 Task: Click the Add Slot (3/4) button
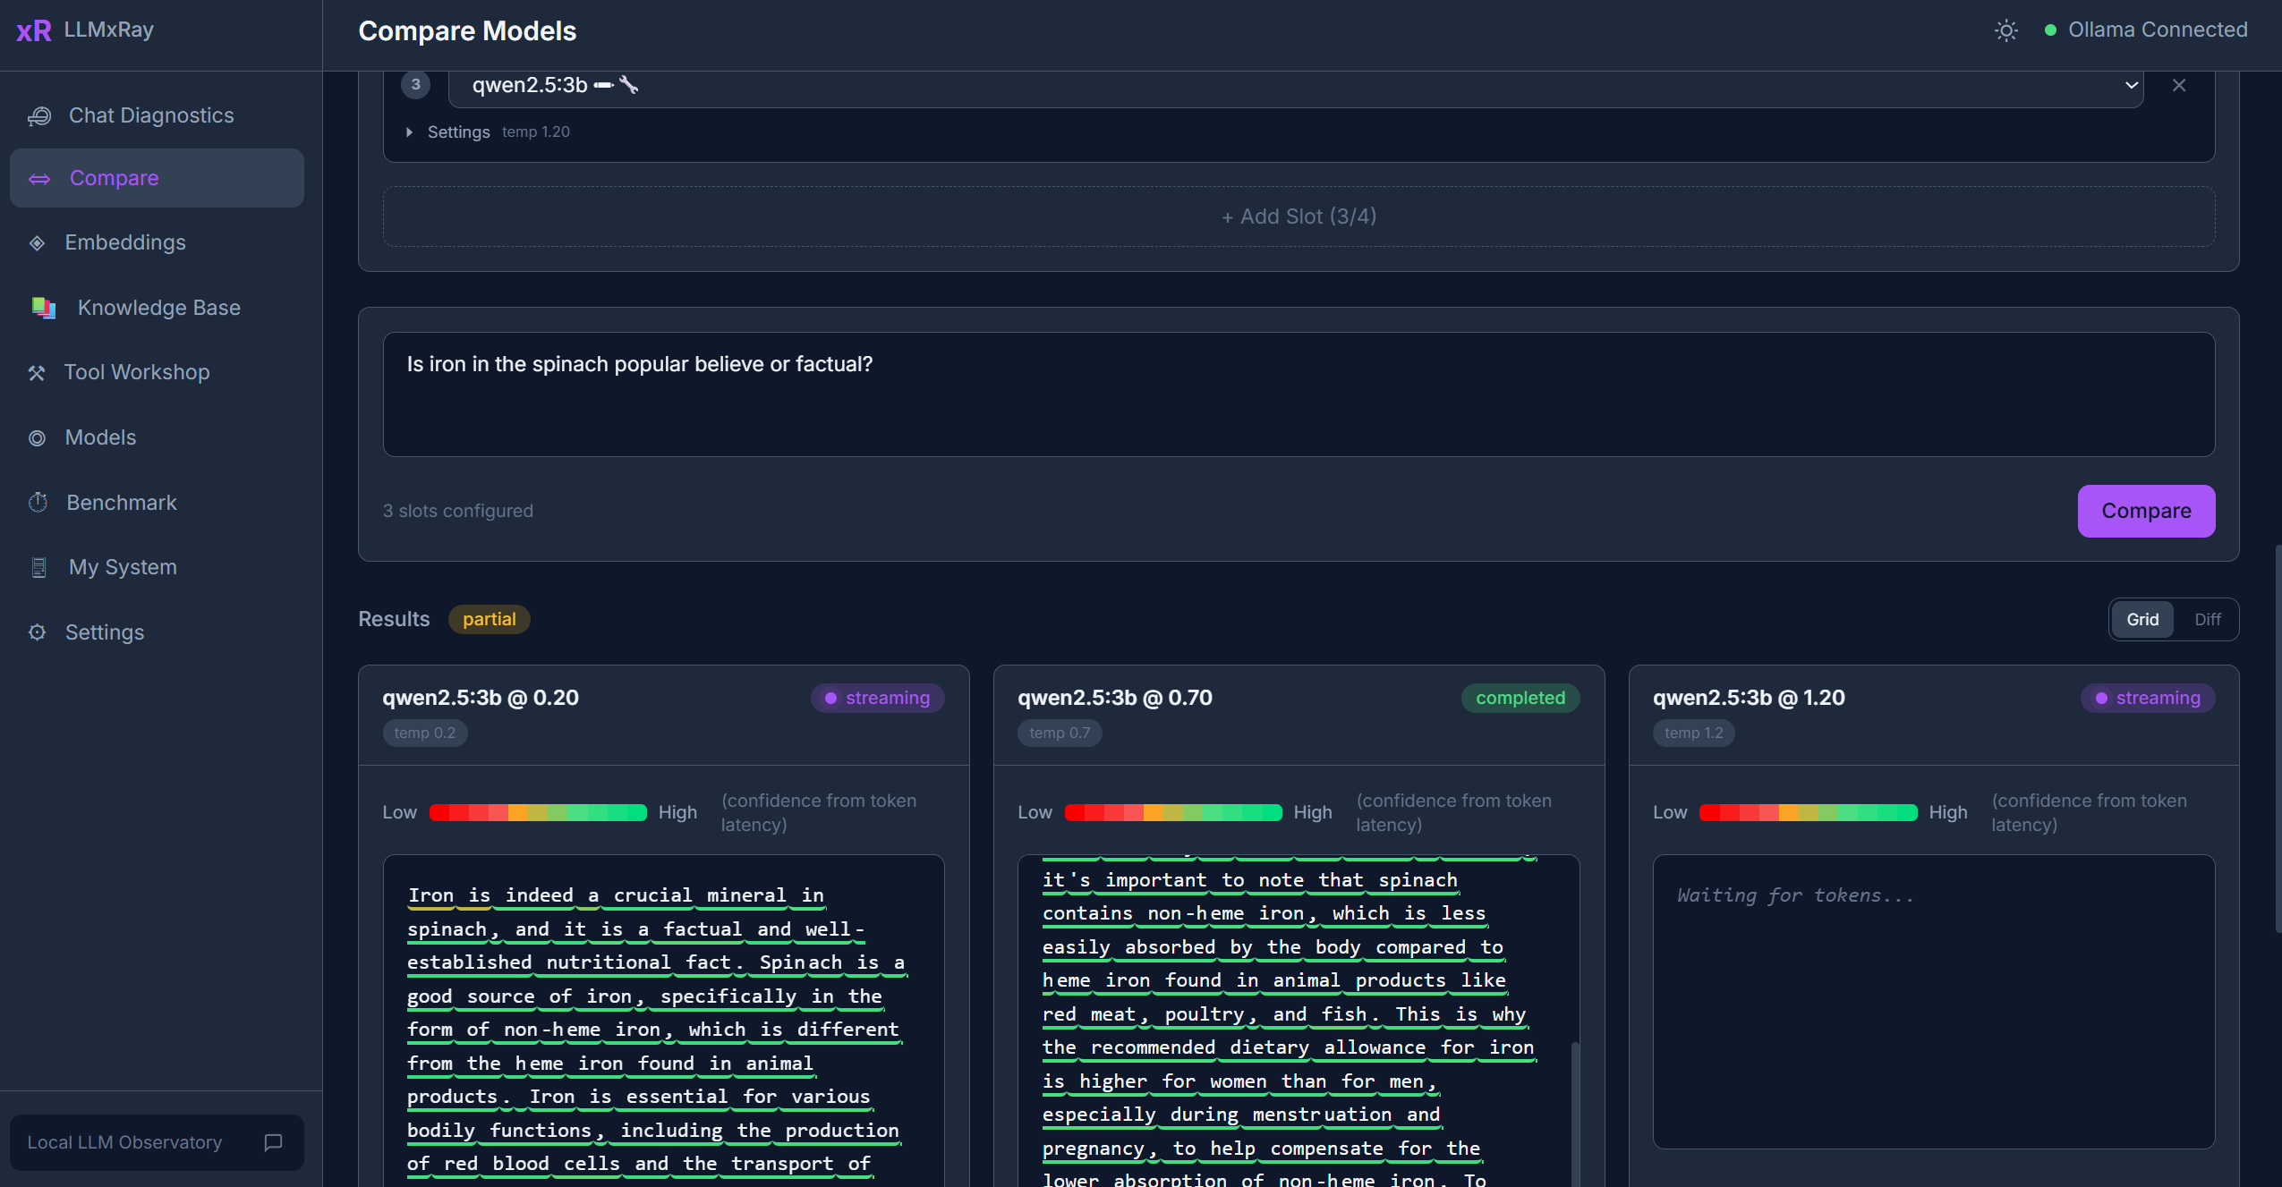[x=1299, y=216]
